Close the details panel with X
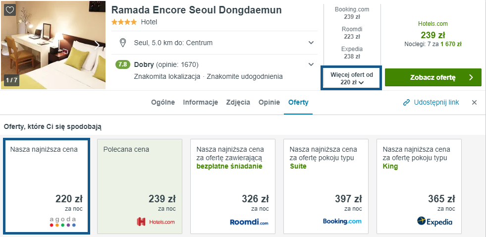This screenshot has height=237, width=486. click(x=474, y=103)
